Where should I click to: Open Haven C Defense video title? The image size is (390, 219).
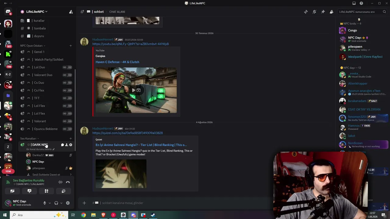(117, 62)
